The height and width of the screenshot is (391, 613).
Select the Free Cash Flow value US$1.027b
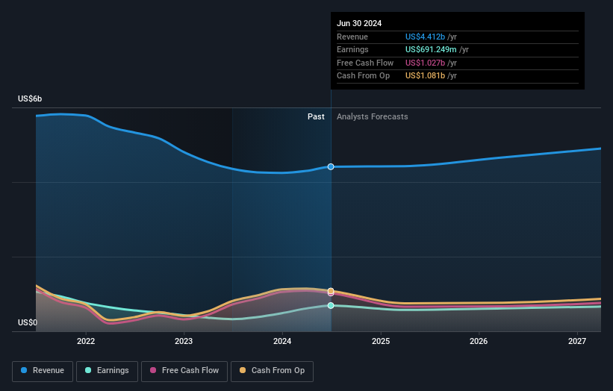pos(425,63)
